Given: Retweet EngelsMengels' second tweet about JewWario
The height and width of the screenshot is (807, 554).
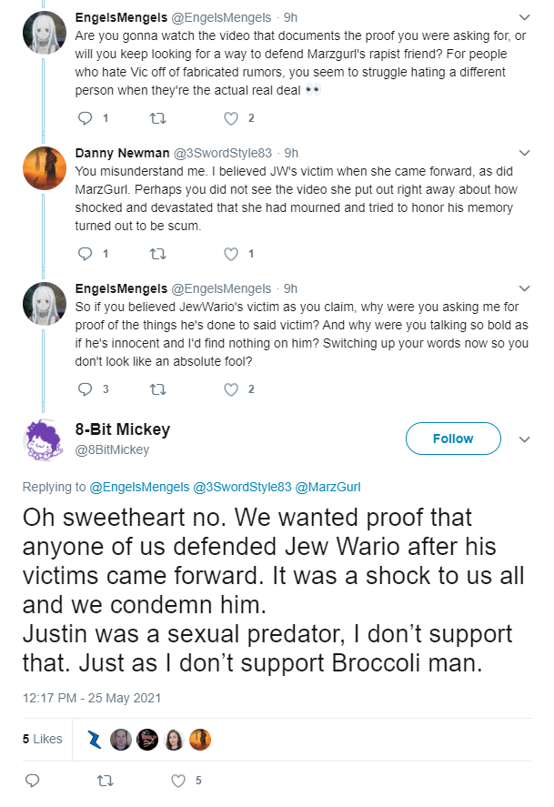Looking at the screenshot, I should [157, 389].
